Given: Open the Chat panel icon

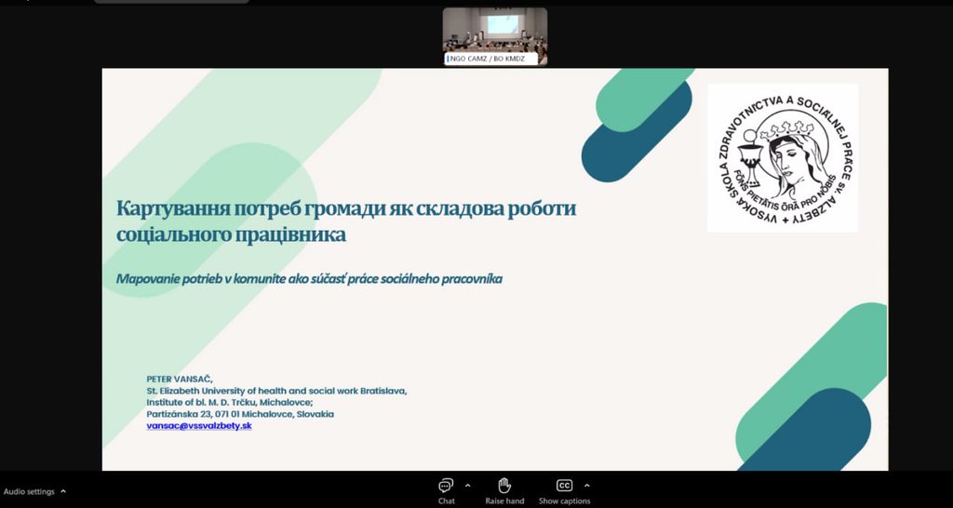Looking at the screenshot, I should coord(446,486).
